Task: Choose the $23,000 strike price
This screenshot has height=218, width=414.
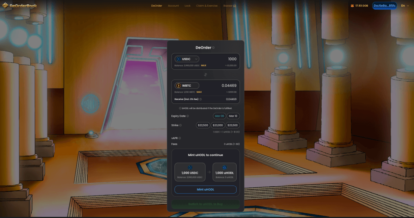Action: (x=218, y=125)
